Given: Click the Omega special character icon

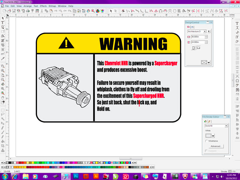Looking at the screenshot, I should pos(237,81).
